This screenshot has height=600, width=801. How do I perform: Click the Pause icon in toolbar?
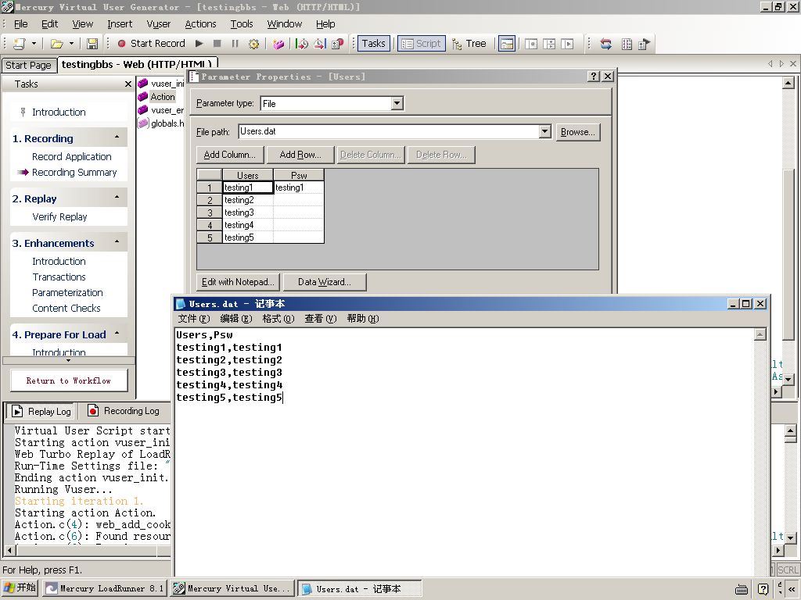(235, 44)
